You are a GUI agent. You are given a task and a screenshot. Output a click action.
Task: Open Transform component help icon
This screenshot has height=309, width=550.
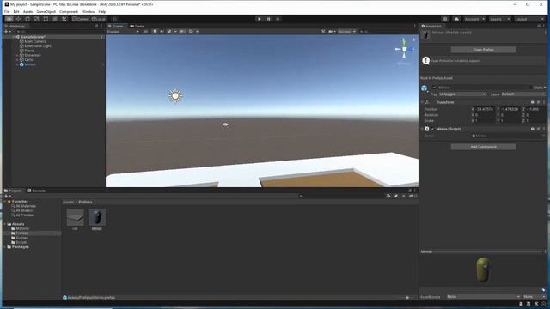tap(533, 102)
